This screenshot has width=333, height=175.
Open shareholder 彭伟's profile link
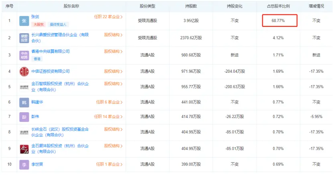coord(35,116)
